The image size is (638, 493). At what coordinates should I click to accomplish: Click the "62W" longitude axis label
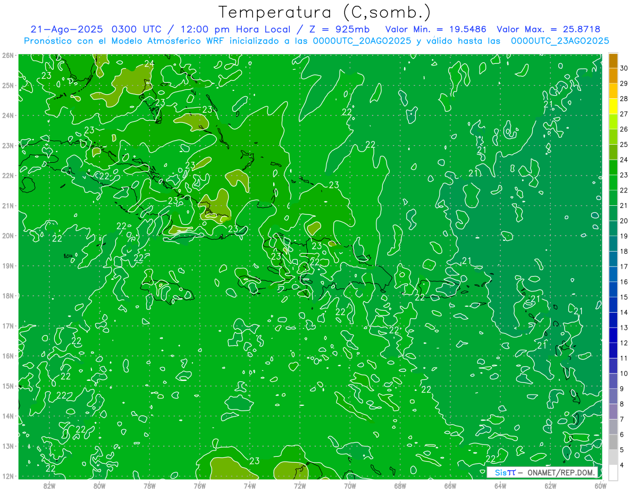pos(550,486)
